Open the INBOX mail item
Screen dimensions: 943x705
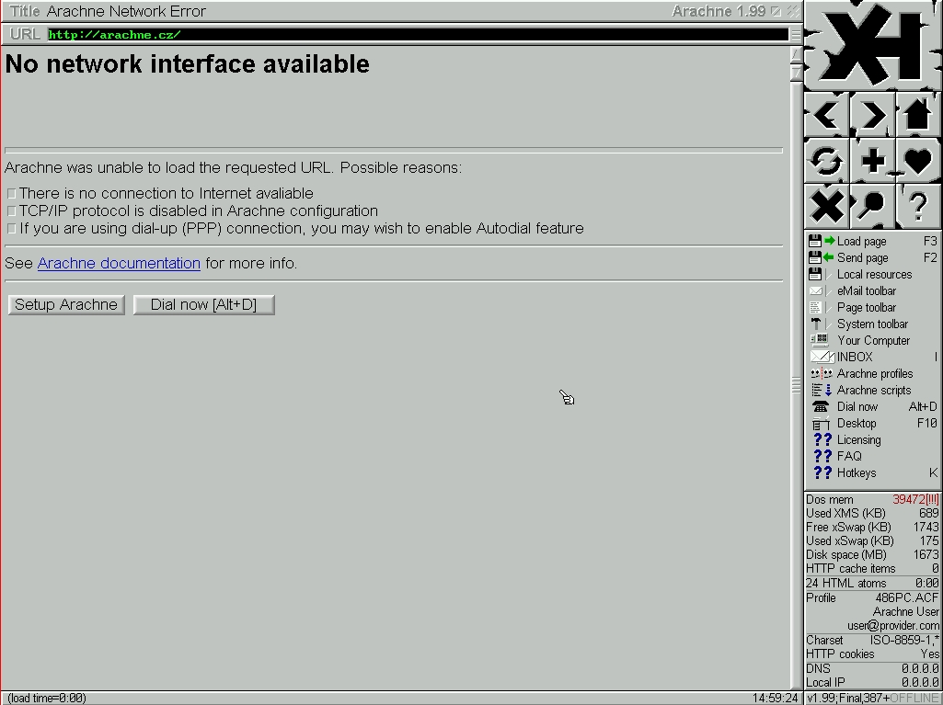pos(873,357)
